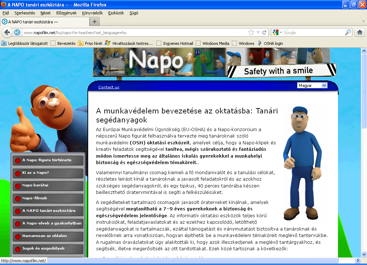Go to Napo barátai page

click(x=48, y=186)
